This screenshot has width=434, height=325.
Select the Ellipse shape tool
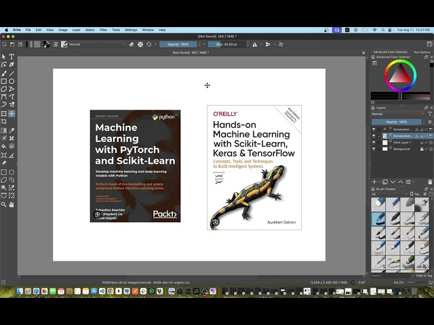point(12,81)
